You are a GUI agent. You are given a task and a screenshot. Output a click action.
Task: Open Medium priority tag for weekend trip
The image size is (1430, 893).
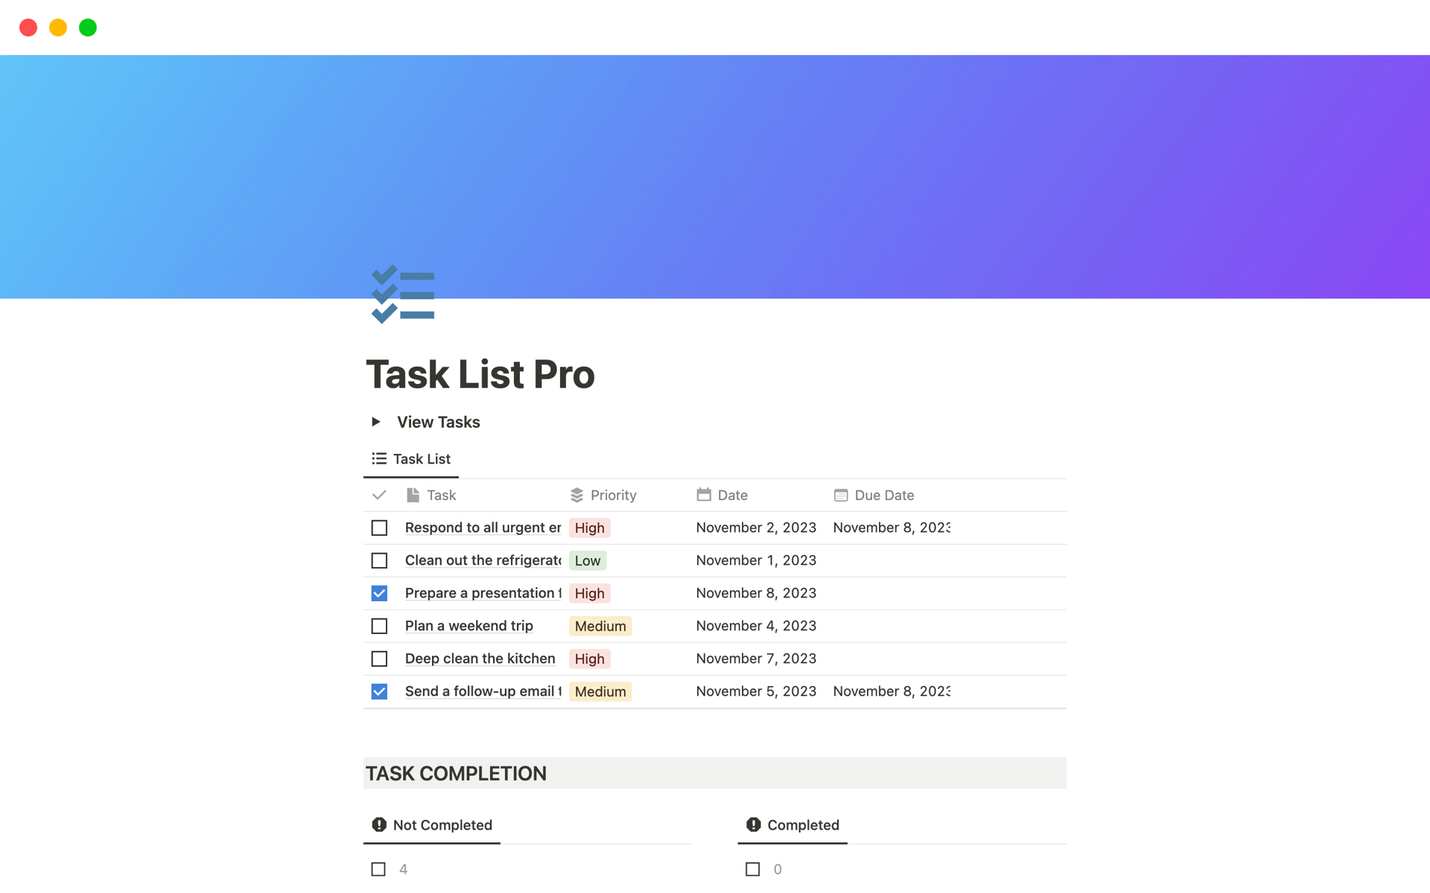(x=600, y=626)
